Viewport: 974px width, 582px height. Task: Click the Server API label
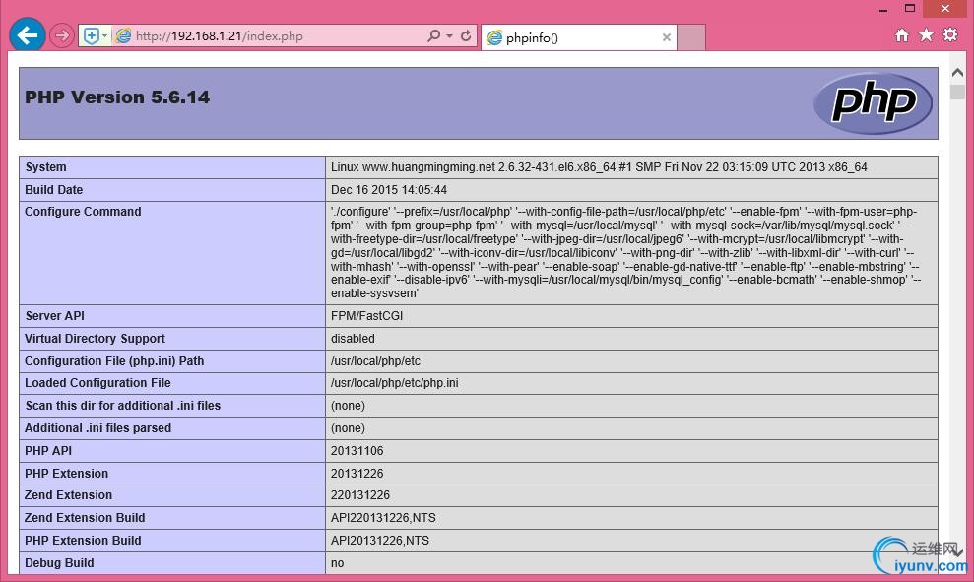(x=55, y=315)
